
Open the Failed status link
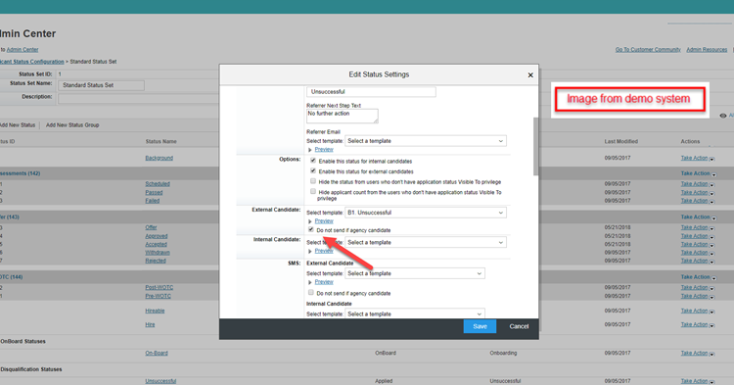click(x=152, y=201)
